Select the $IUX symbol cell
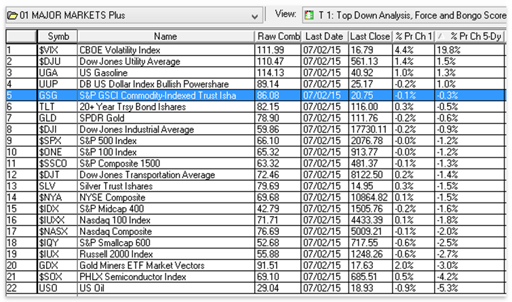 (58, 254)
